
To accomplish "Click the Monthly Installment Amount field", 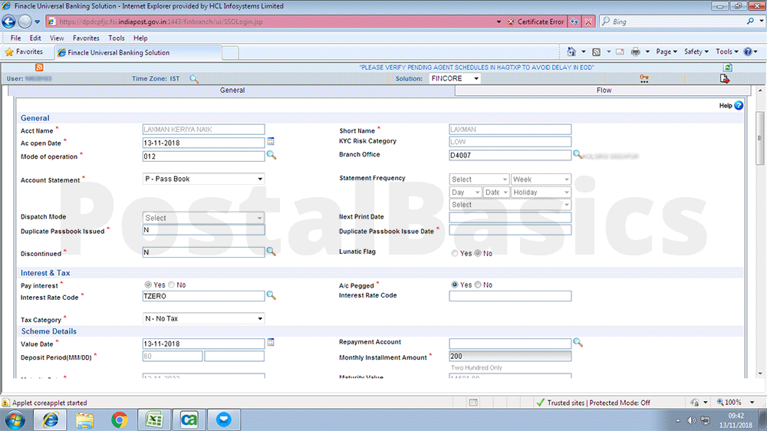I will tap(510, 357).
